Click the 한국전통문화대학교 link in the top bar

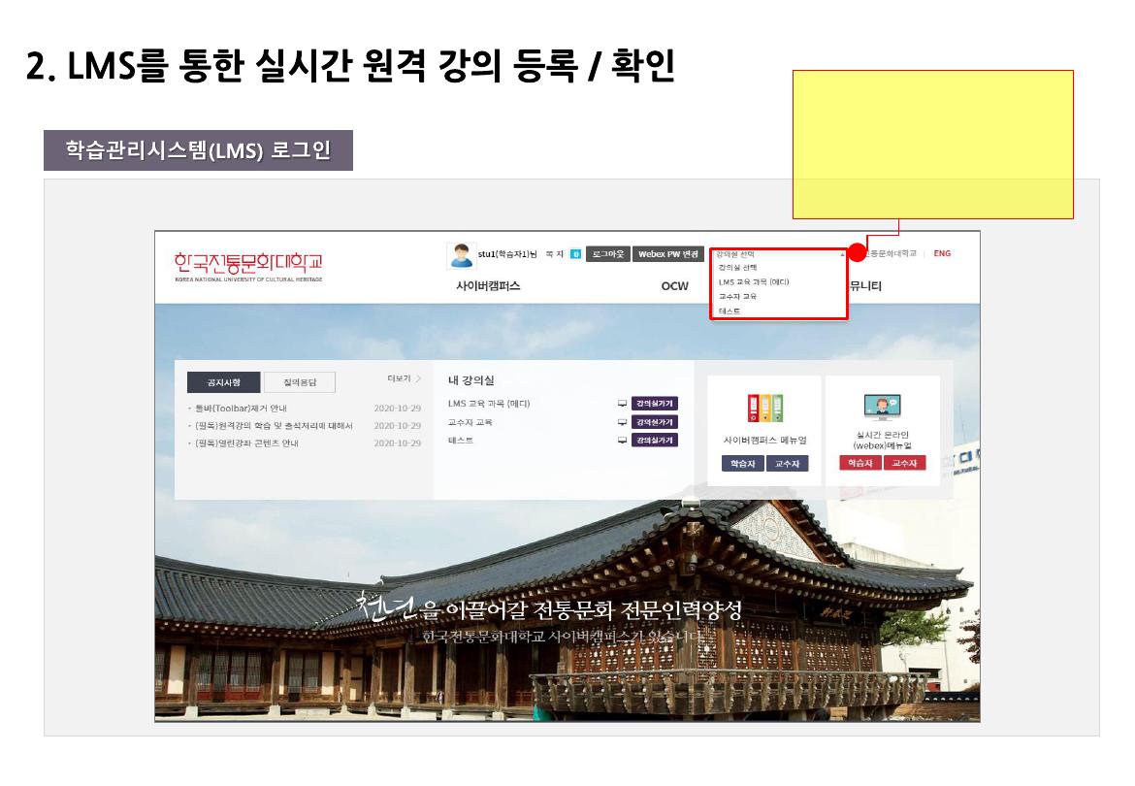pos(892,253)
